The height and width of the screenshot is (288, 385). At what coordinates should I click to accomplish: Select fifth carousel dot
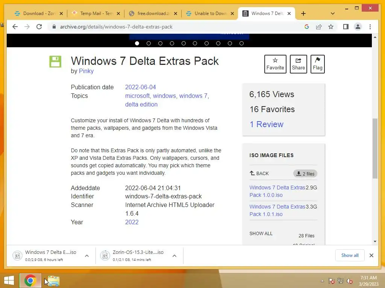[x=183, y=43]
